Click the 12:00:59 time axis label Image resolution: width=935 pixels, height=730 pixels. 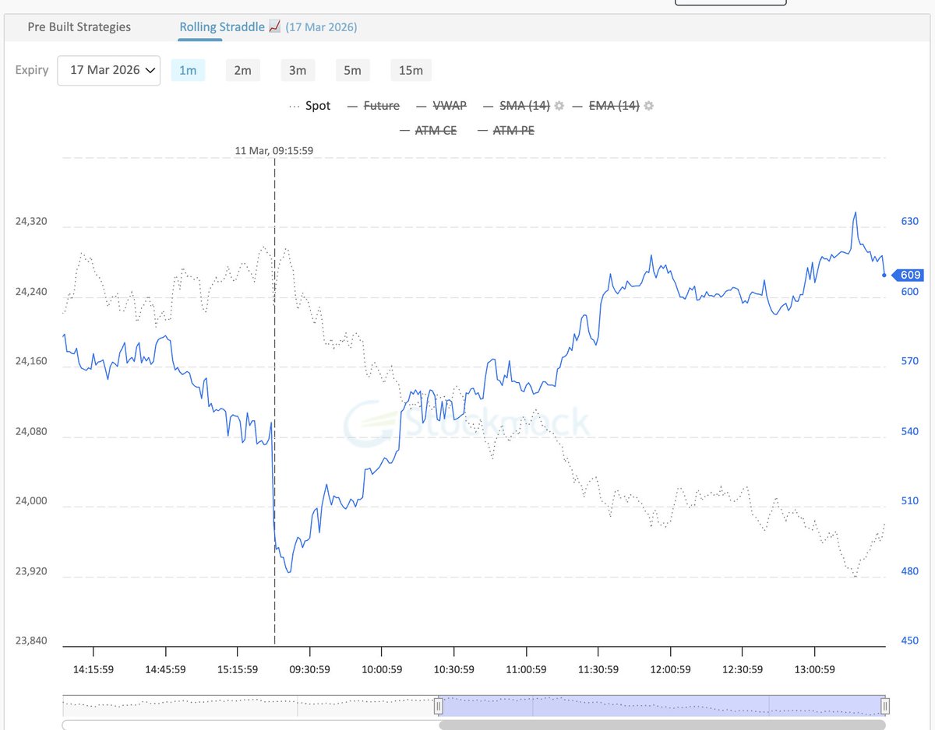670,669
